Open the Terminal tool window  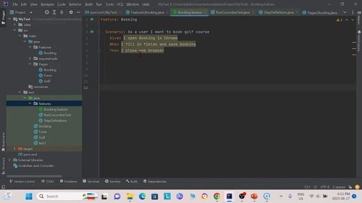tap(90, 182)
